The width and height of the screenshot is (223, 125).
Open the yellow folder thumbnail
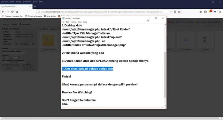[48, 40]
